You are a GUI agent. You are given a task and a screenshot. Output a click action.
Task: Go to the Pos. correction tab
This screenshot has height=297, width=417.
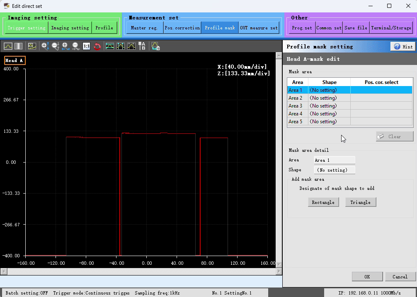(182, 28)
